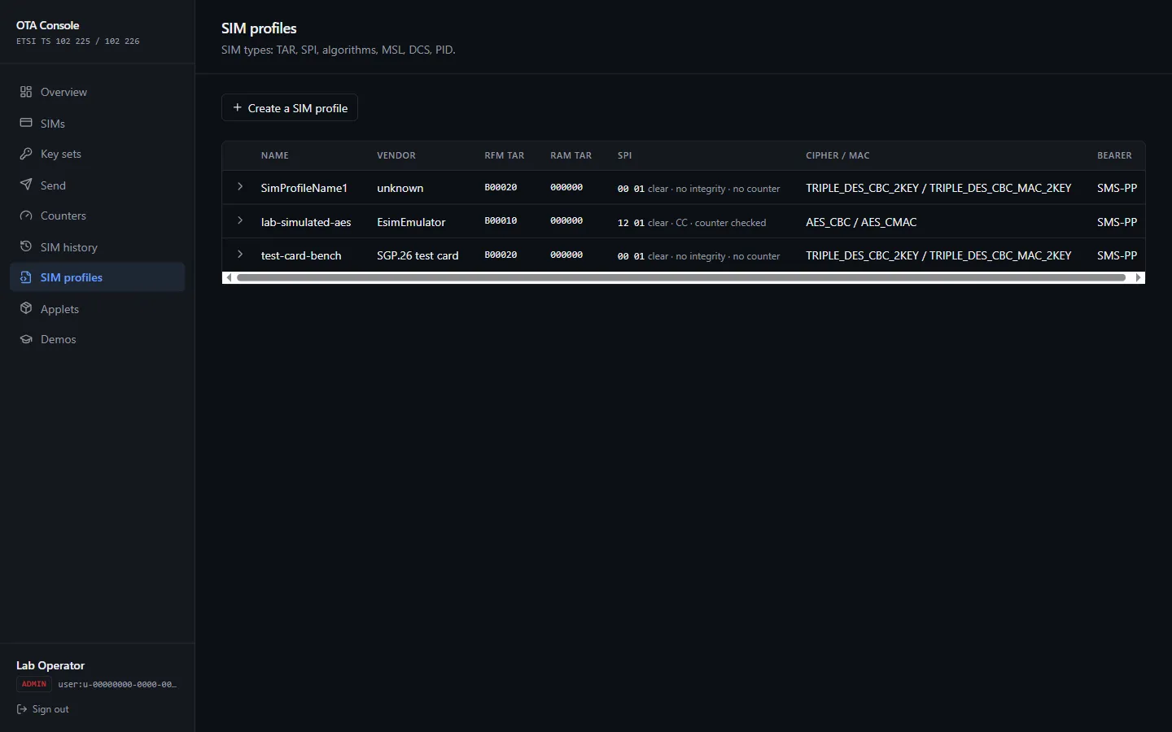Click the table horizontal scrollbar thumb
The image size is (1172, 732).
pos(681,277)
